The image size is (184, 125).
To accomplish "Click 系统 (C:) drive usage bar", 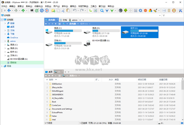I will (x=68, y=31).
